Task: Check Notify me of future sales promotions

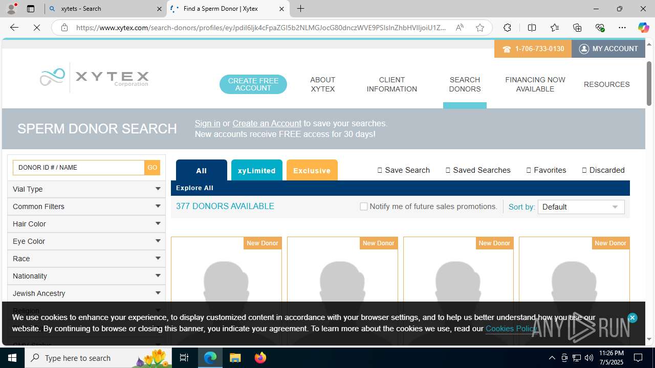Action: (364, 206)
